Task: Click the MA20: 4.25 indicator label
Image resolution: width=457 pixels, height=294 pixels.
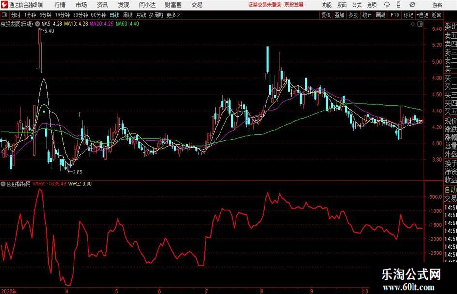Action: (x=102, y=24)
